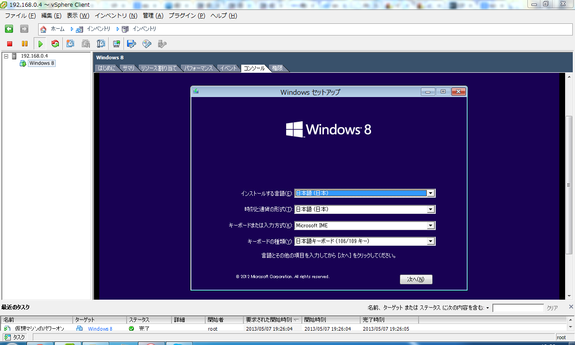Switch to the サマリ tab
575x345 pixels.
point(128,68)
